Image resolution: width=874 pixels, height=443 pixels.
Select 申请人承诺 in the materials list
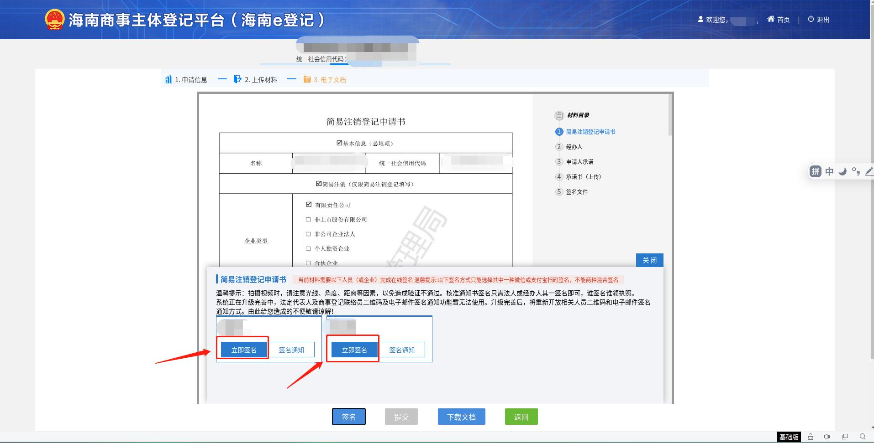[579, 162]
